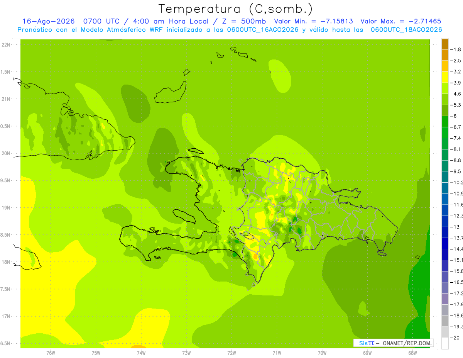Click the 17N latitude axis label
Viewport: 463px width, 358px height.
pyautogui.click(x=6, y=316)
